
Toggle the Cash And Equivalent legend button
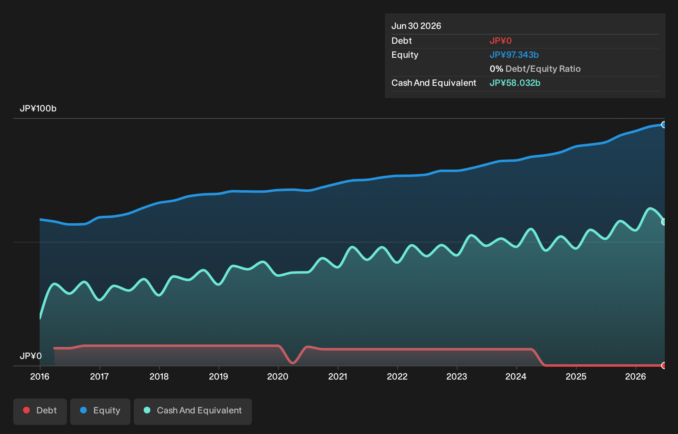193,411
